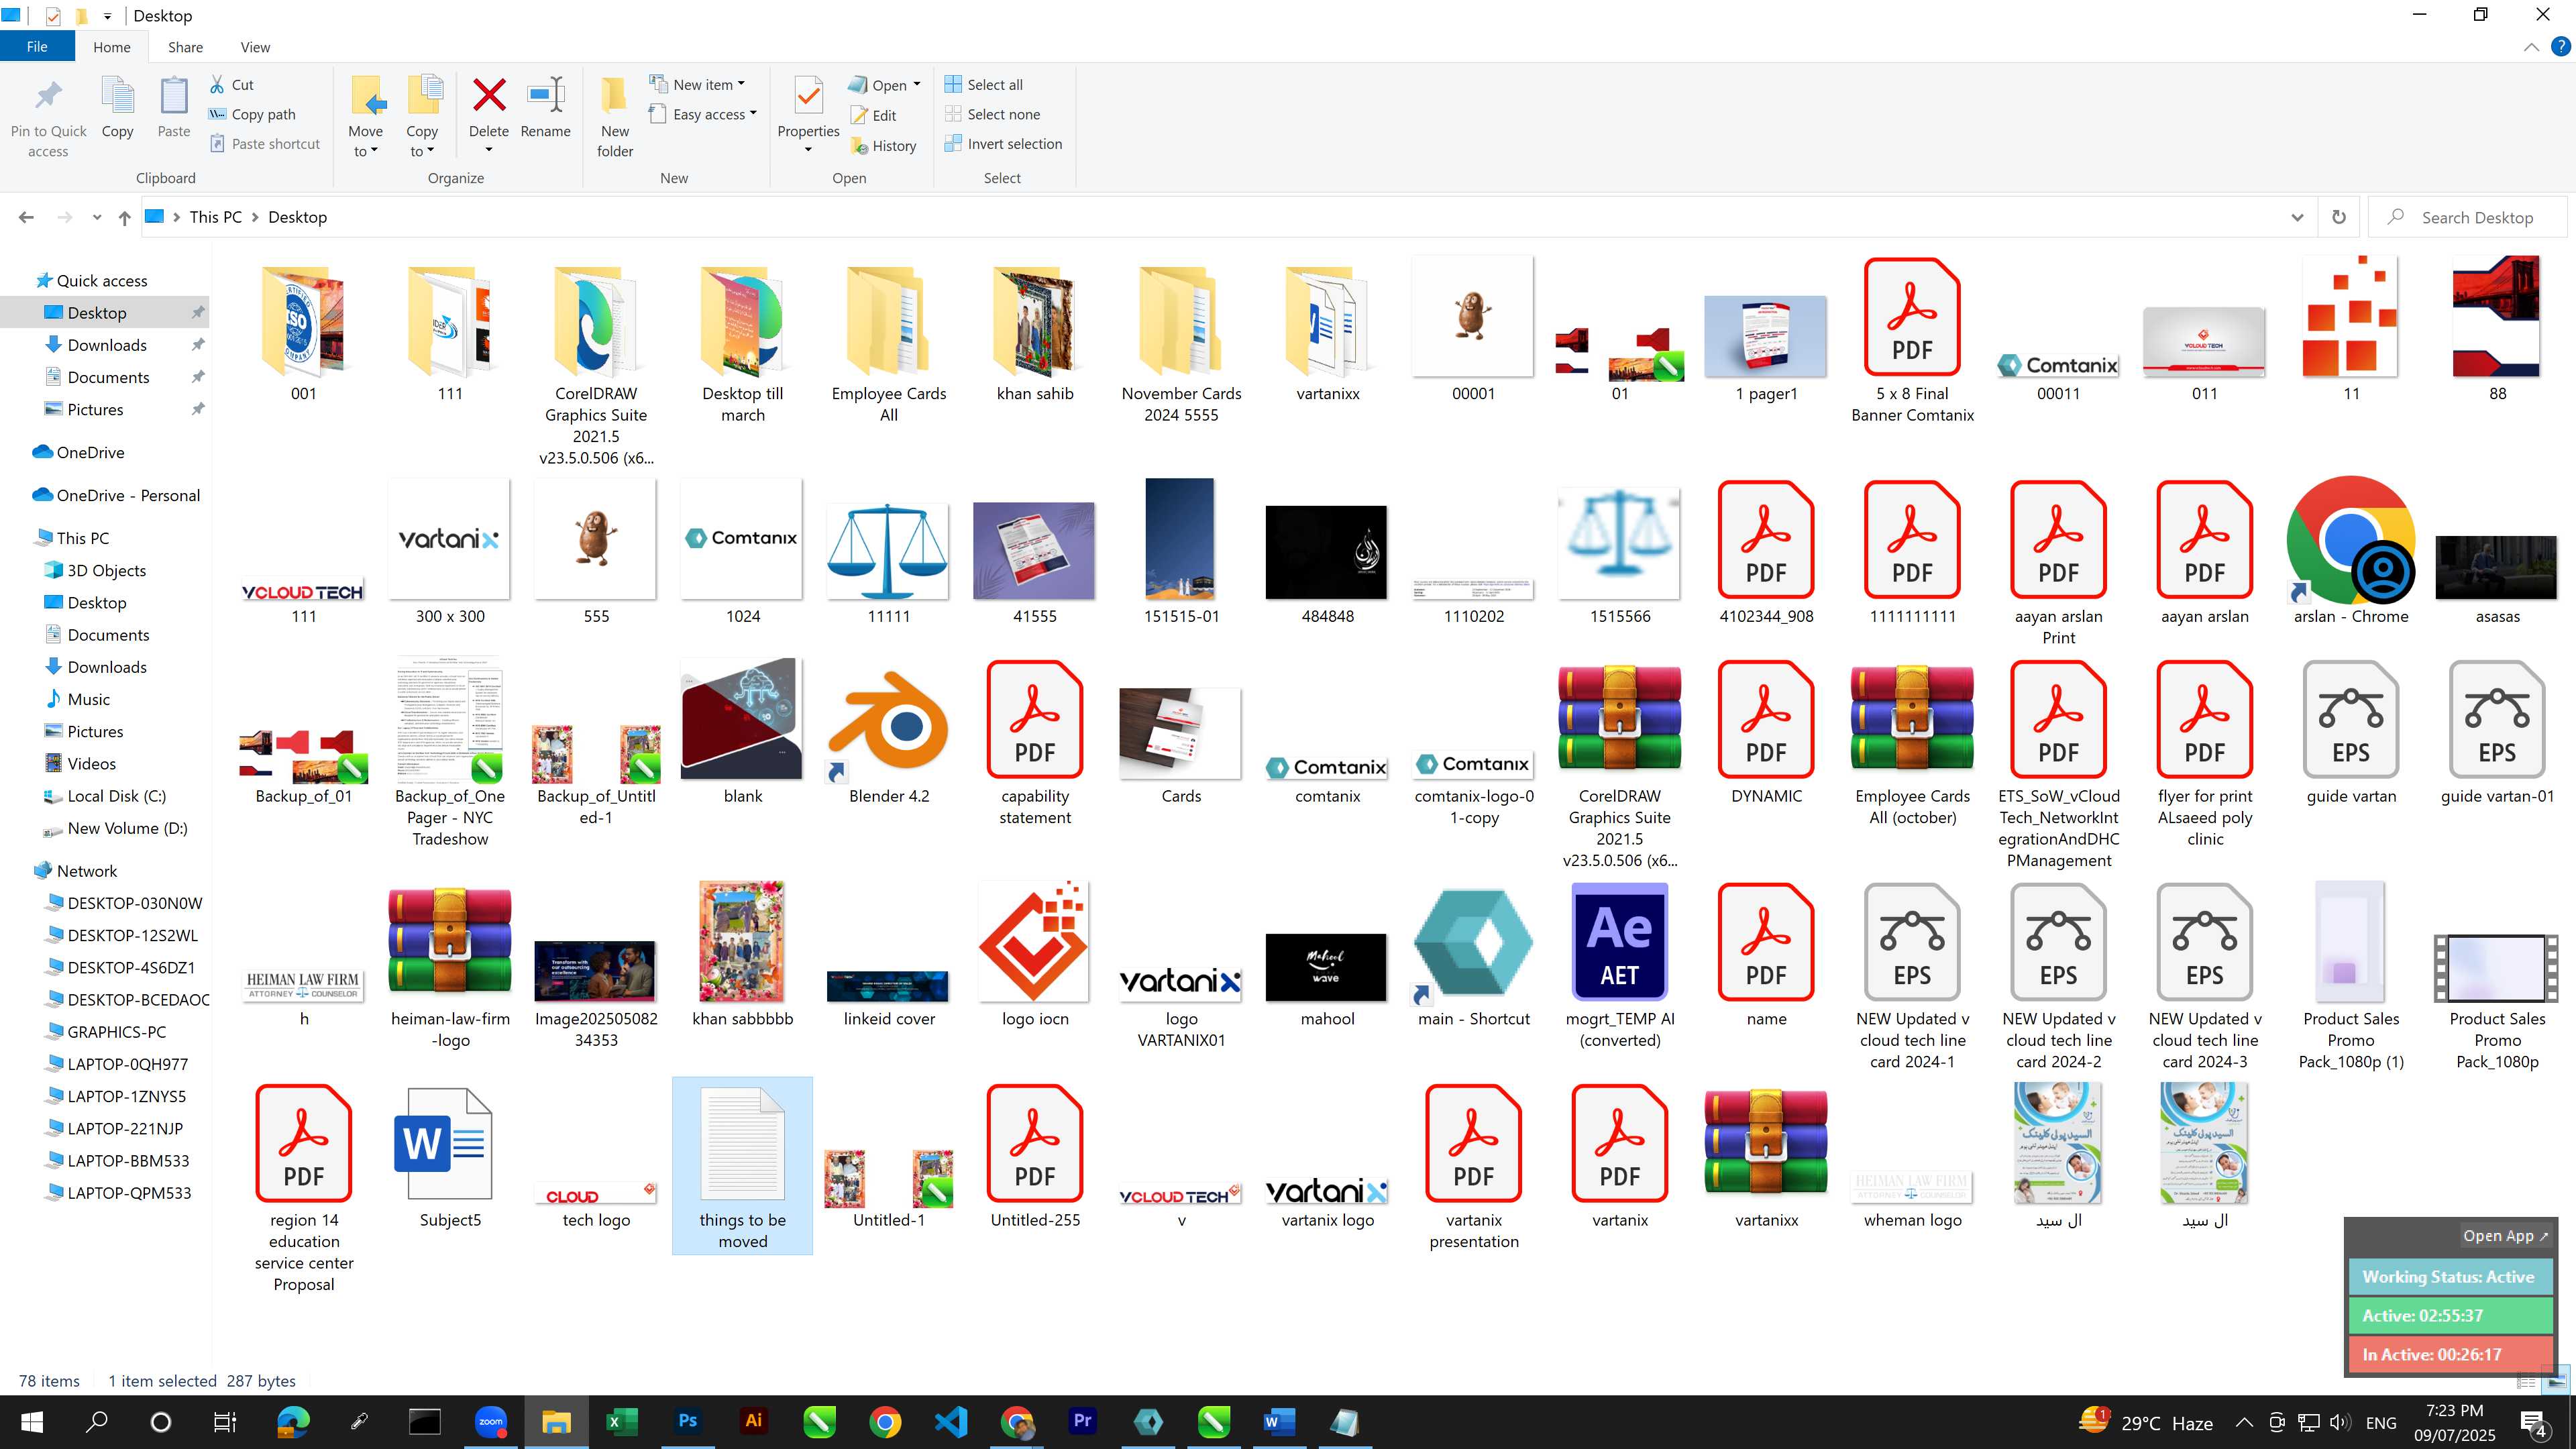Screen dimensions: 2576x1449
Task: Switch to the Share ribbon tab
Action: point(185,47)
